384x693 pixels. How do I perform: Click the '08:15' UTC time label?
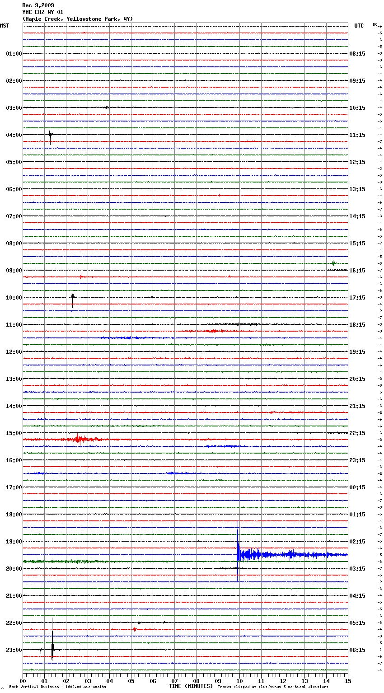357,54
